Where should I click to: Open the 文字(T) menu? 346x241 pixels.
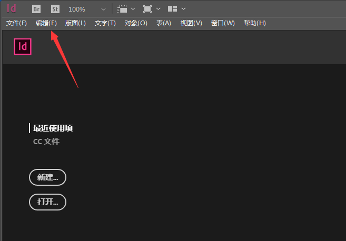coord(105,23)
